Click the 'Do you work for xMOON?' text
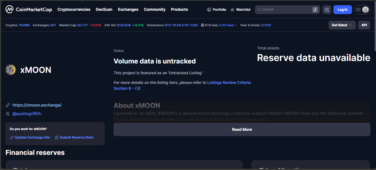Viewport: 376px width, 170px height. [x=28, y=129]
